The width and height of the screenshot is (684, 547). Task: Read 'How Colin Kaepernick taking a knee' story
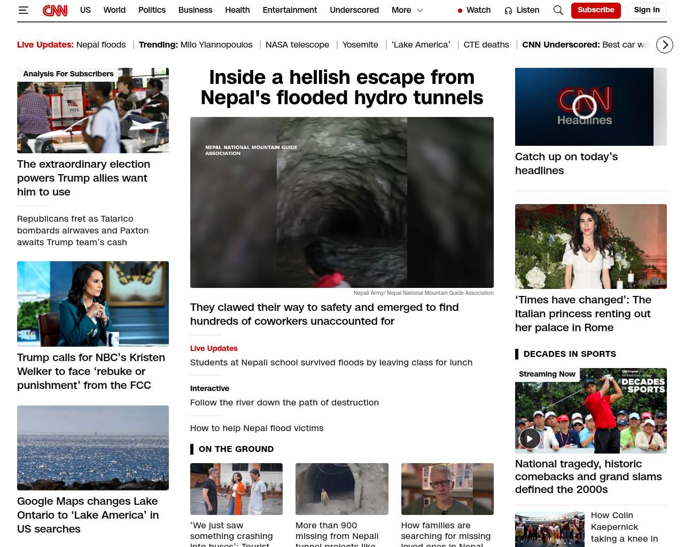click(624, 527)
